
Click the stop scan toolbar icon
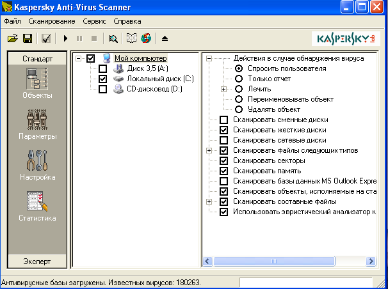94,38
